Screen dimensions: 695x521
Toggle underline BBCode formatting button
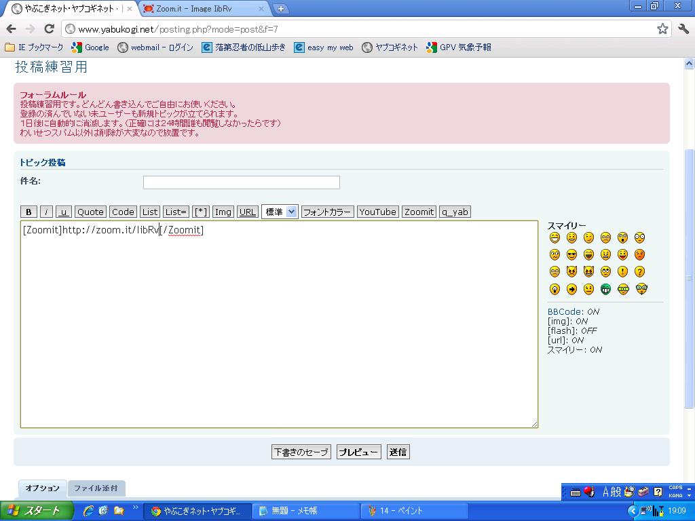pos(64,212)
